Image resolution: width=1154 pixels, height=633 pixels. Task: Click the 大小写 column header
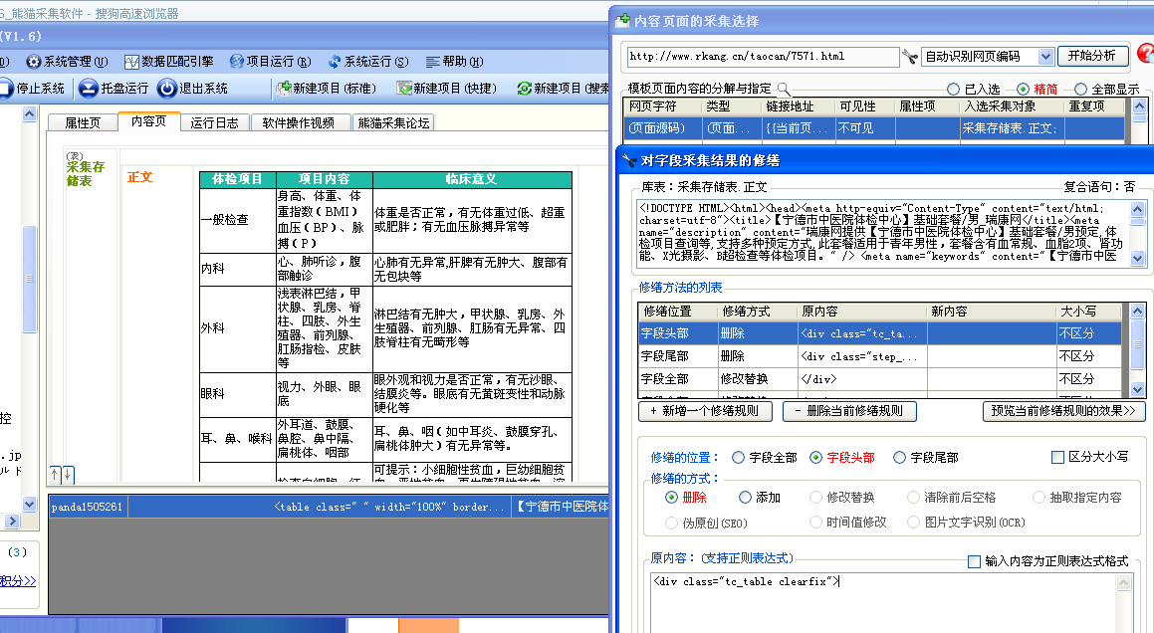(x=1088, y=312)
